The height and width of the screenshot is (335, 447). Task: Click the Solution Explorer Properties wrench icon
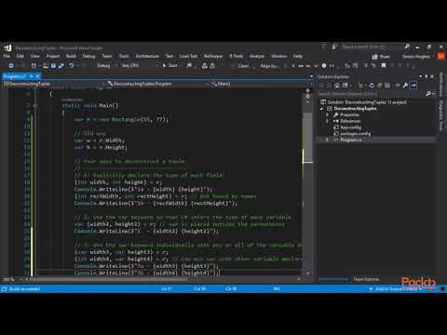(405, 86)
